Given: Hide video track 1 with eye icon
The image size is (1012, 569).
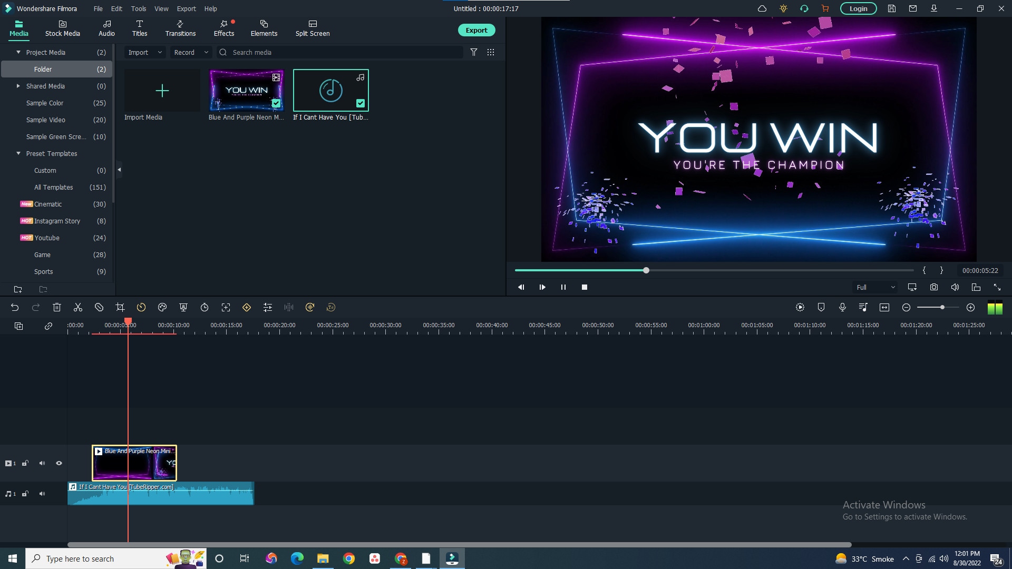Looking at the screenshot, I should point(59,463).
